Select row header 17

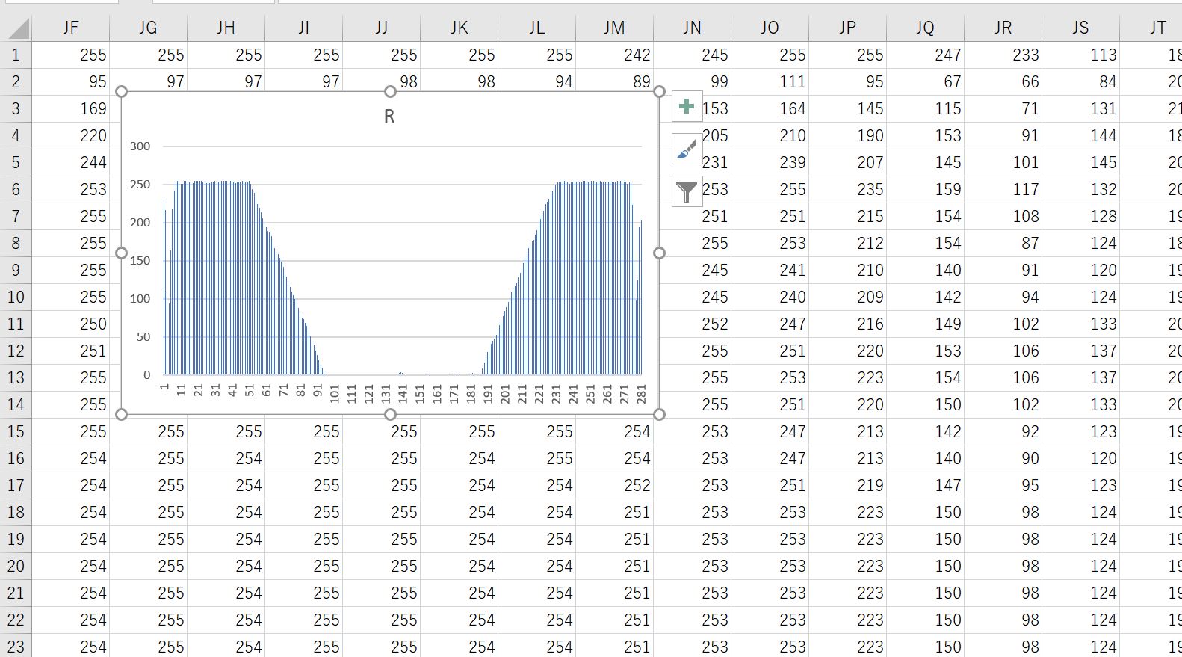click(x=16, y=485)
